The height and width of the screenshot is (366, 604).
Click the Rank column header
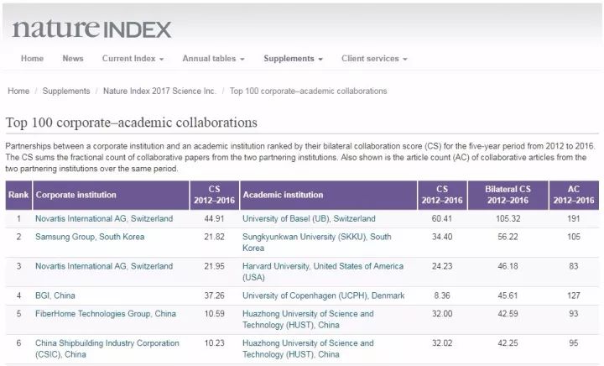pyautogui.click(x=18, y=195)
